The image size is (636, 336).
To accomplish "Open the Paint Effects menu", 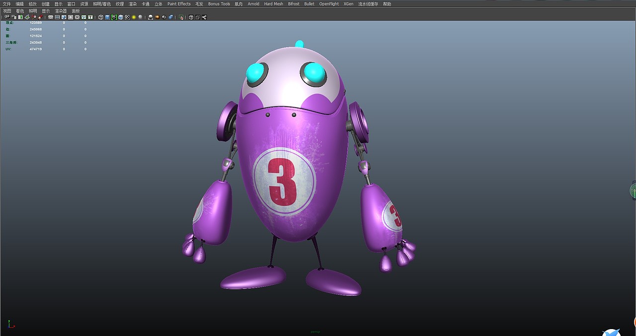I will [179, 3].
